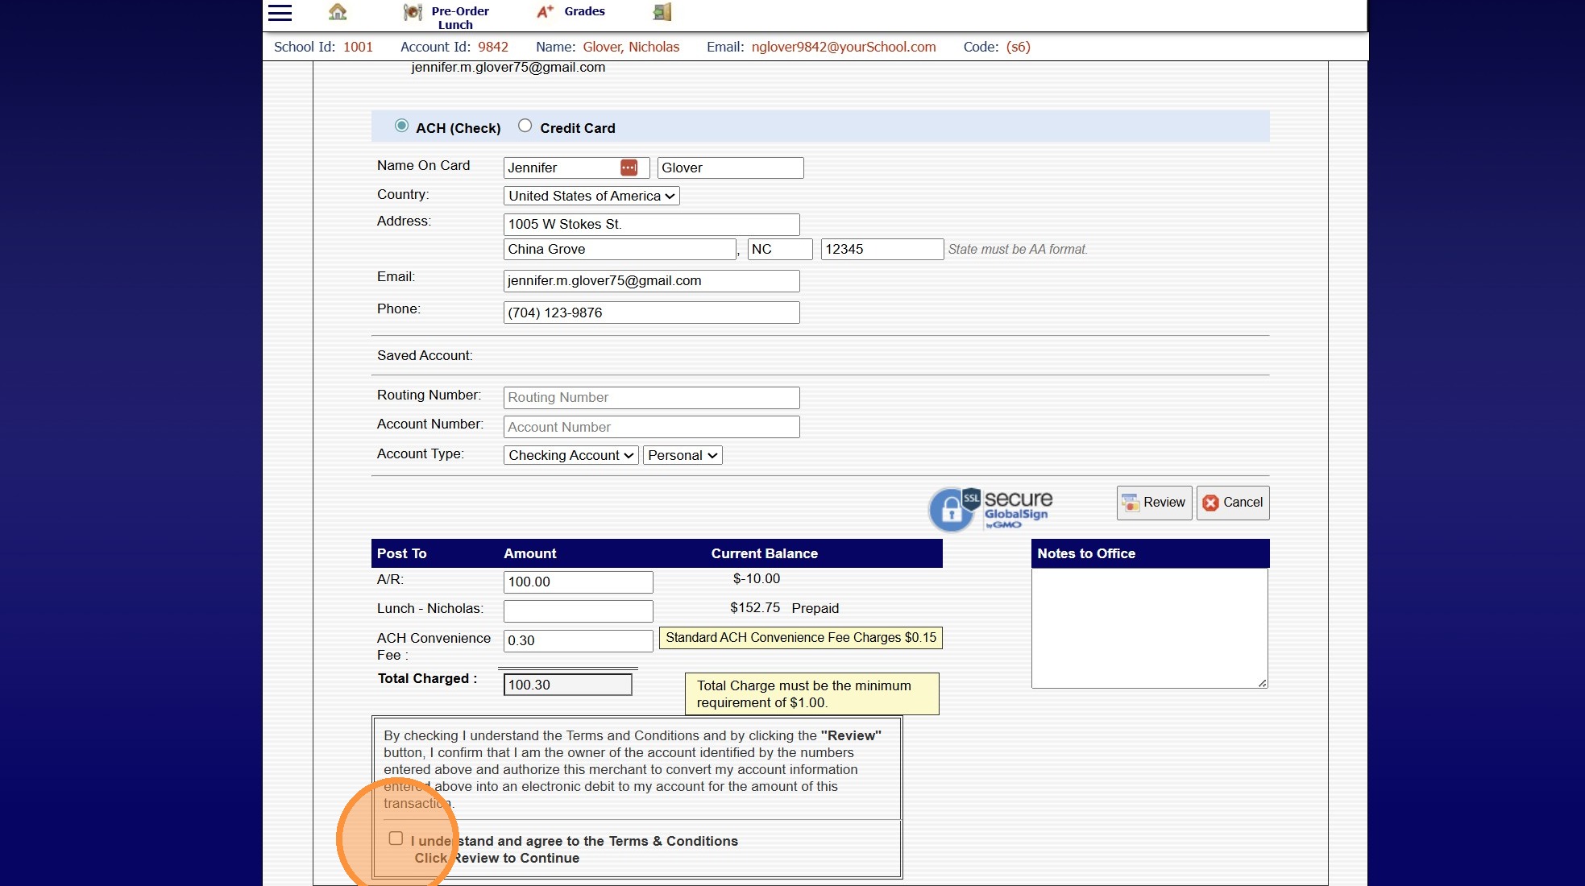This screenshot has height=886, width=1585.
Task: Check the agree to Terms & Conditions box
Action: pyautogui.click(x=396, y=838)
